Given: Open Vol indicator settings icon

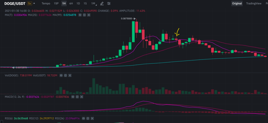Looking at the screenshot, I should pyautogui.click(x=65, y=75).
